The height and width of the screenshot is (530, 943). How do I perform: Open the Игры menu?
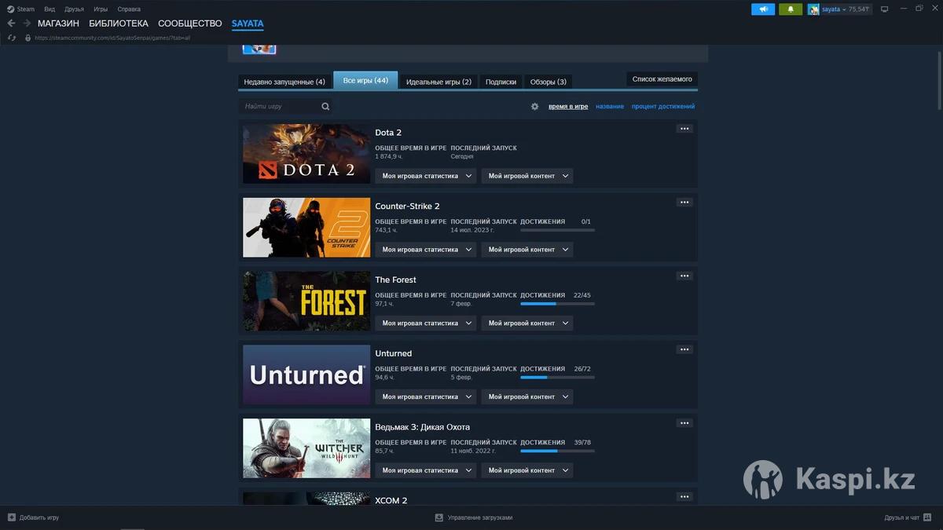point(101,9)
